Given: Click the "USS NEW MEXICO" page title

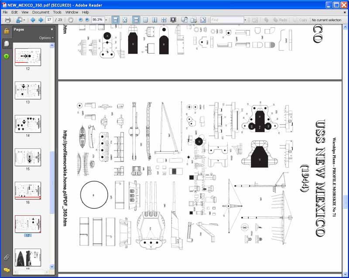Looking at the screenshot, I should click(321, 178).
